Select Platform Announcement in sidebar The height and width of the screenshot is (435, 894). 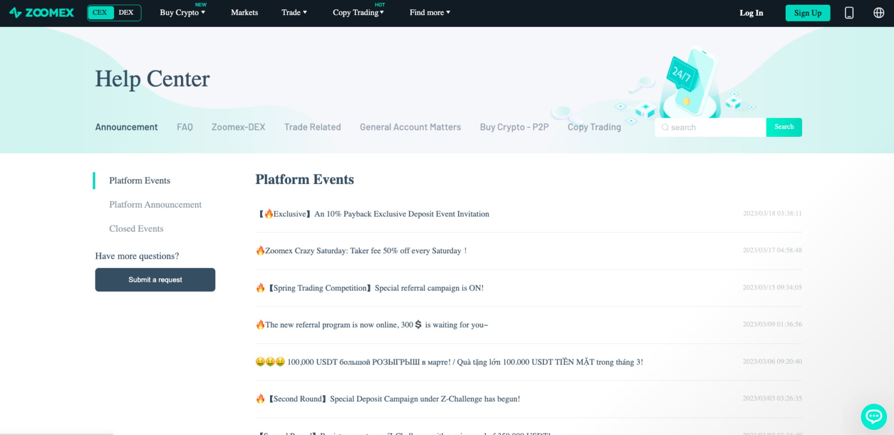click(x=155, y=204)
